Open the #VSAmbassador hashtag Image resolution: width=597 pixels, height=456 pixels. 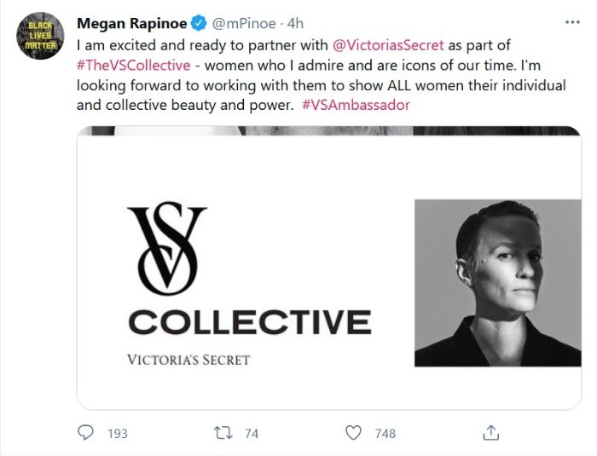(x=356, y=107)
